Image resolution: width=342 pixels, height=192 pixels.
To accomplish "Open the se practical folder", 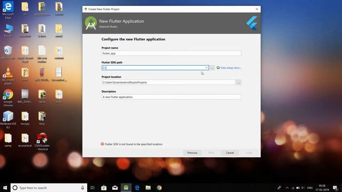I will pyautogui.click(x=25, y=140).
